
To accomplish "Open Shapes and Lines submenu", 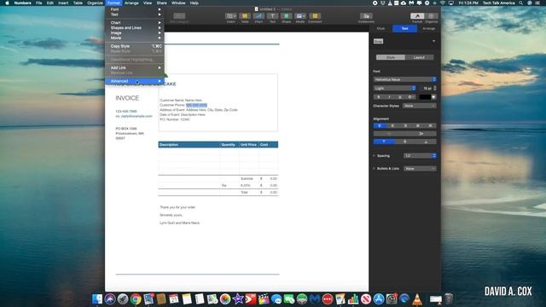I will point(135,28).
